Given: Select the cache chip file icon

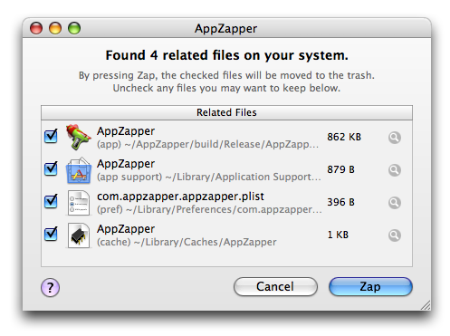Looking at the screenshot, I should pos(78,235).
